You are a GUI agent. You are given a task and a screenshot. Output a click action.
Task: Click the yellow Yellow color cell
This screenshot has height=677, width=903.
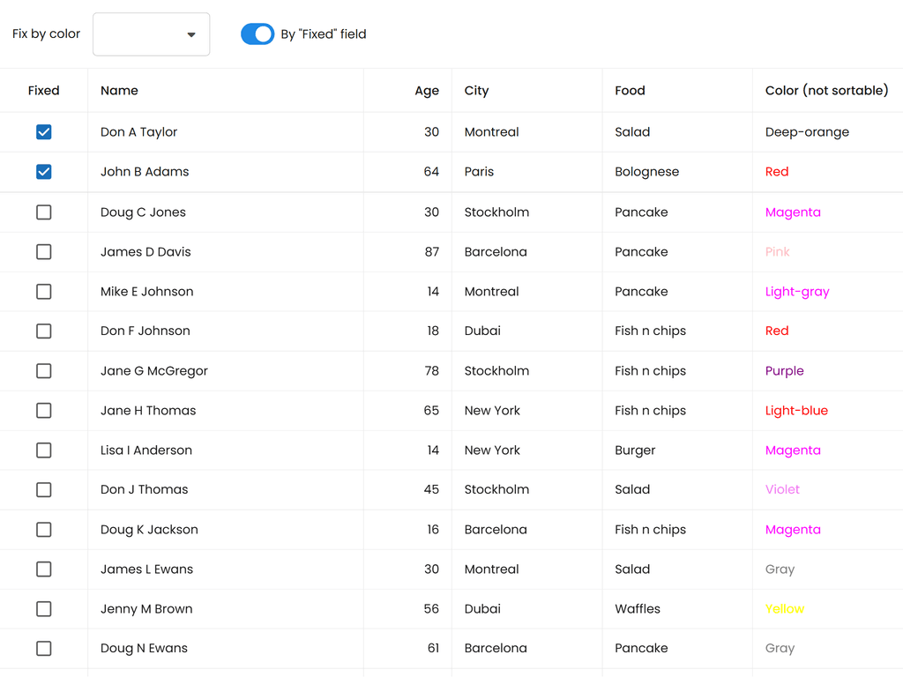point(785,609)
